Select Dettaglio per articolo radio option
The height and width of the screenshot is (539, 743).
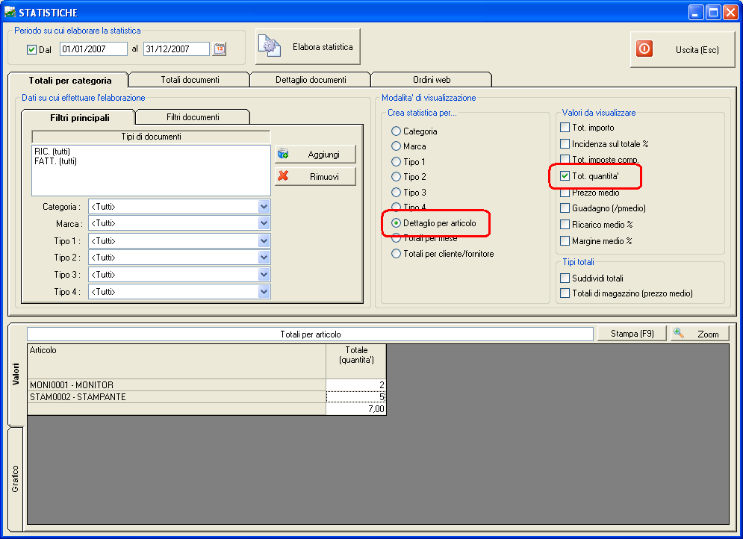click(396, 223)
